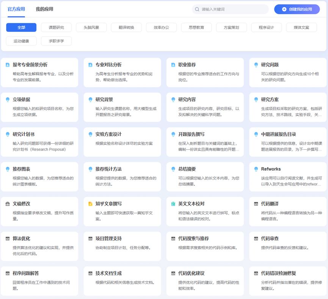Open the 代码审查 app title
The image size is (328, 299).
pos(270,239)
